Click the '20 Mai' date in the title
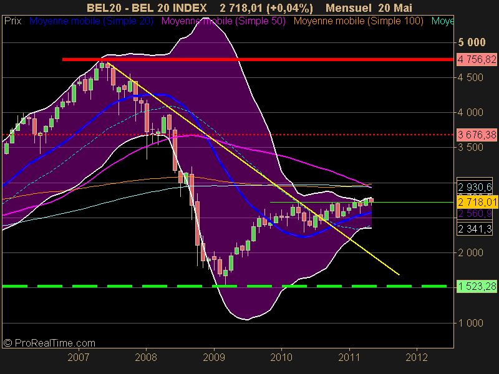499x374 pixels. point(395,7)
